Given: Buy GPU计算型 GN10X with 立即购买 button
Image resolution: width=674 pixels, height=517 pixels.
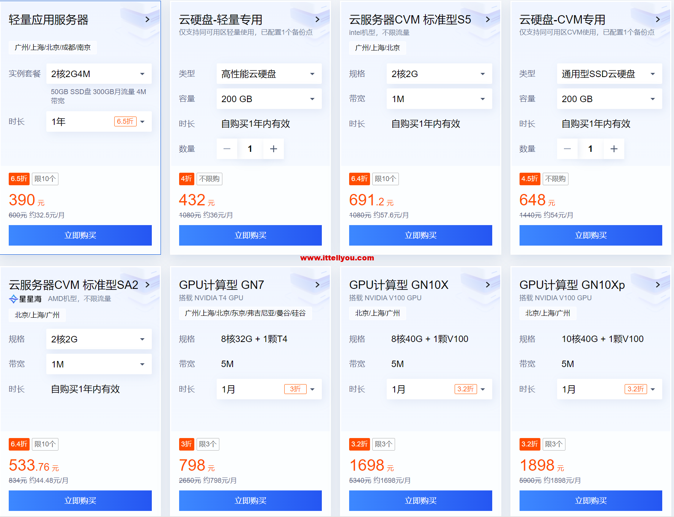Looking at the screenshot, I should pyautogui.click(x=420, y=501).
